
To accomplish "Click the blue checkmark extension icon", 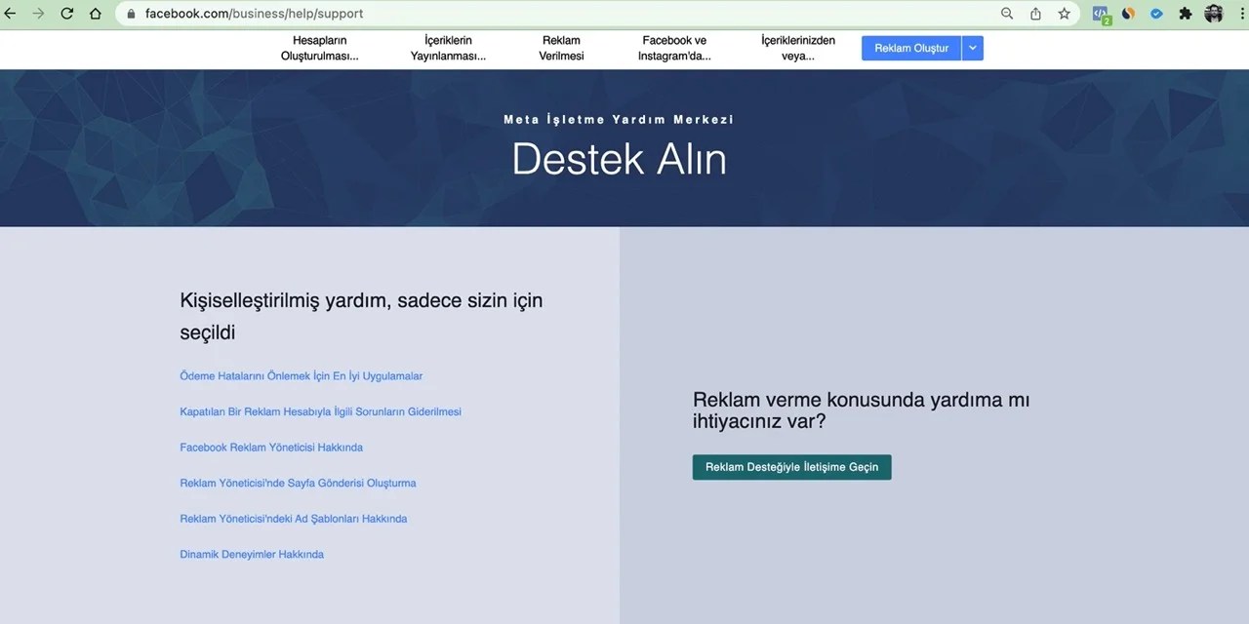I will (x=1156, y=14).
